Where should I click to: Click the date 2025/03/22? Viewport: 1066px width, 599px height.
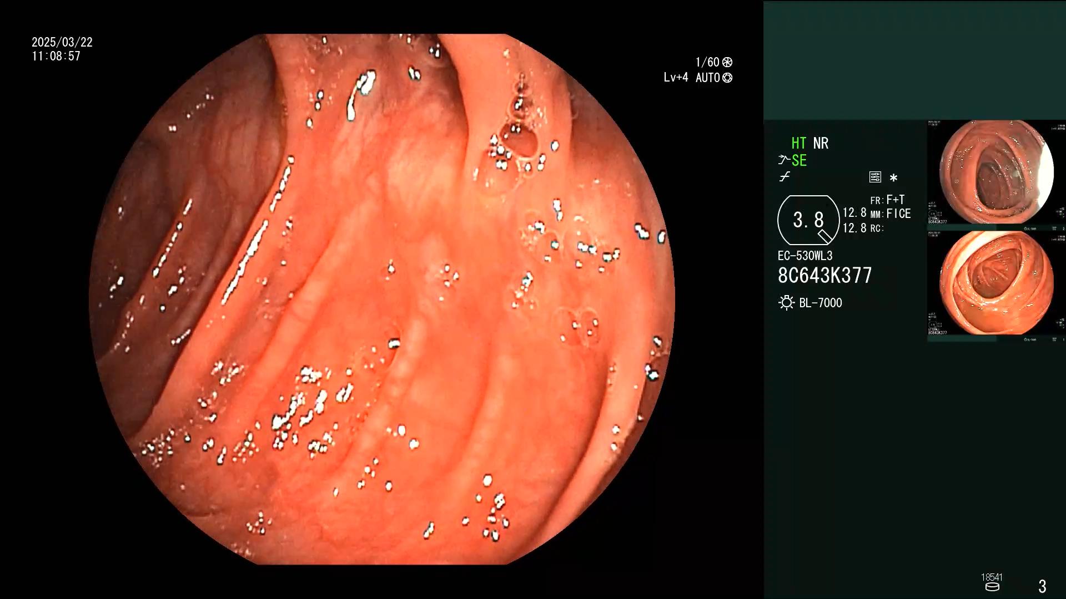(62, 42)
